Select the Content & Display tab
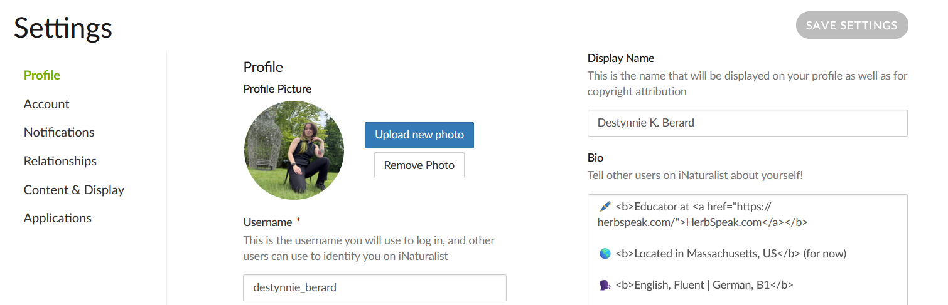Screen dimensions: 948x305 tap(74, 190)
